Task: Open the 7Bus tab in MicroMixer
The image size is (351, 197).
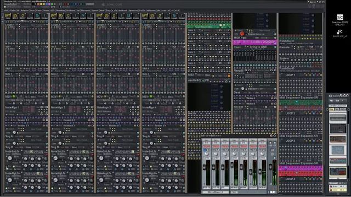Action: (234, 192)
